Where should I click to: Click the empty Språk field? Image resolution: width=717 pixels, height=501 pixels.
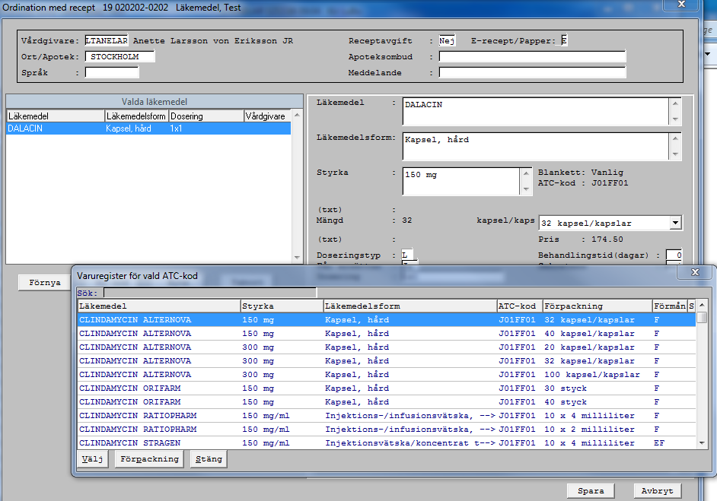[x=112, y=73]
